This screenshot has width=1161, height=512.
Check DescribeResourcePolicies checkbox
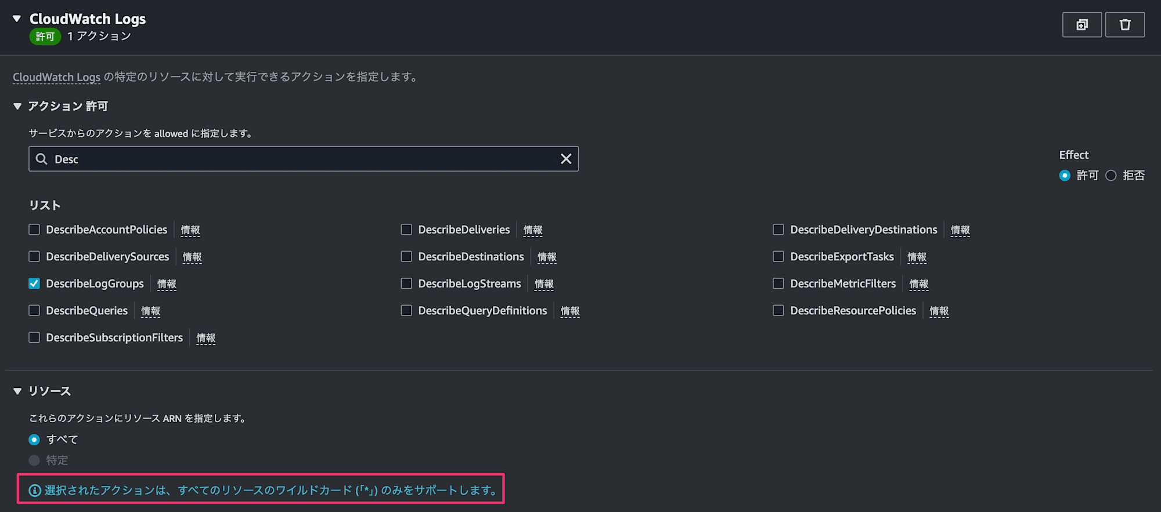[x=778, y=311]
